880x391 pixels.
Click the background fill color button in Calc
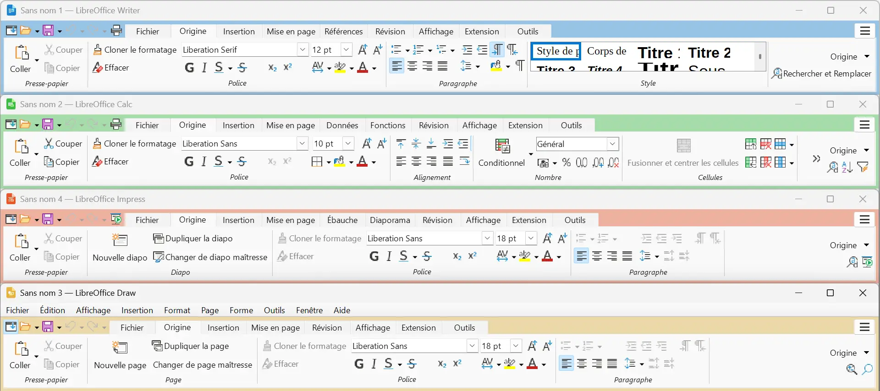pyautogui.click(x=339, y=162)
